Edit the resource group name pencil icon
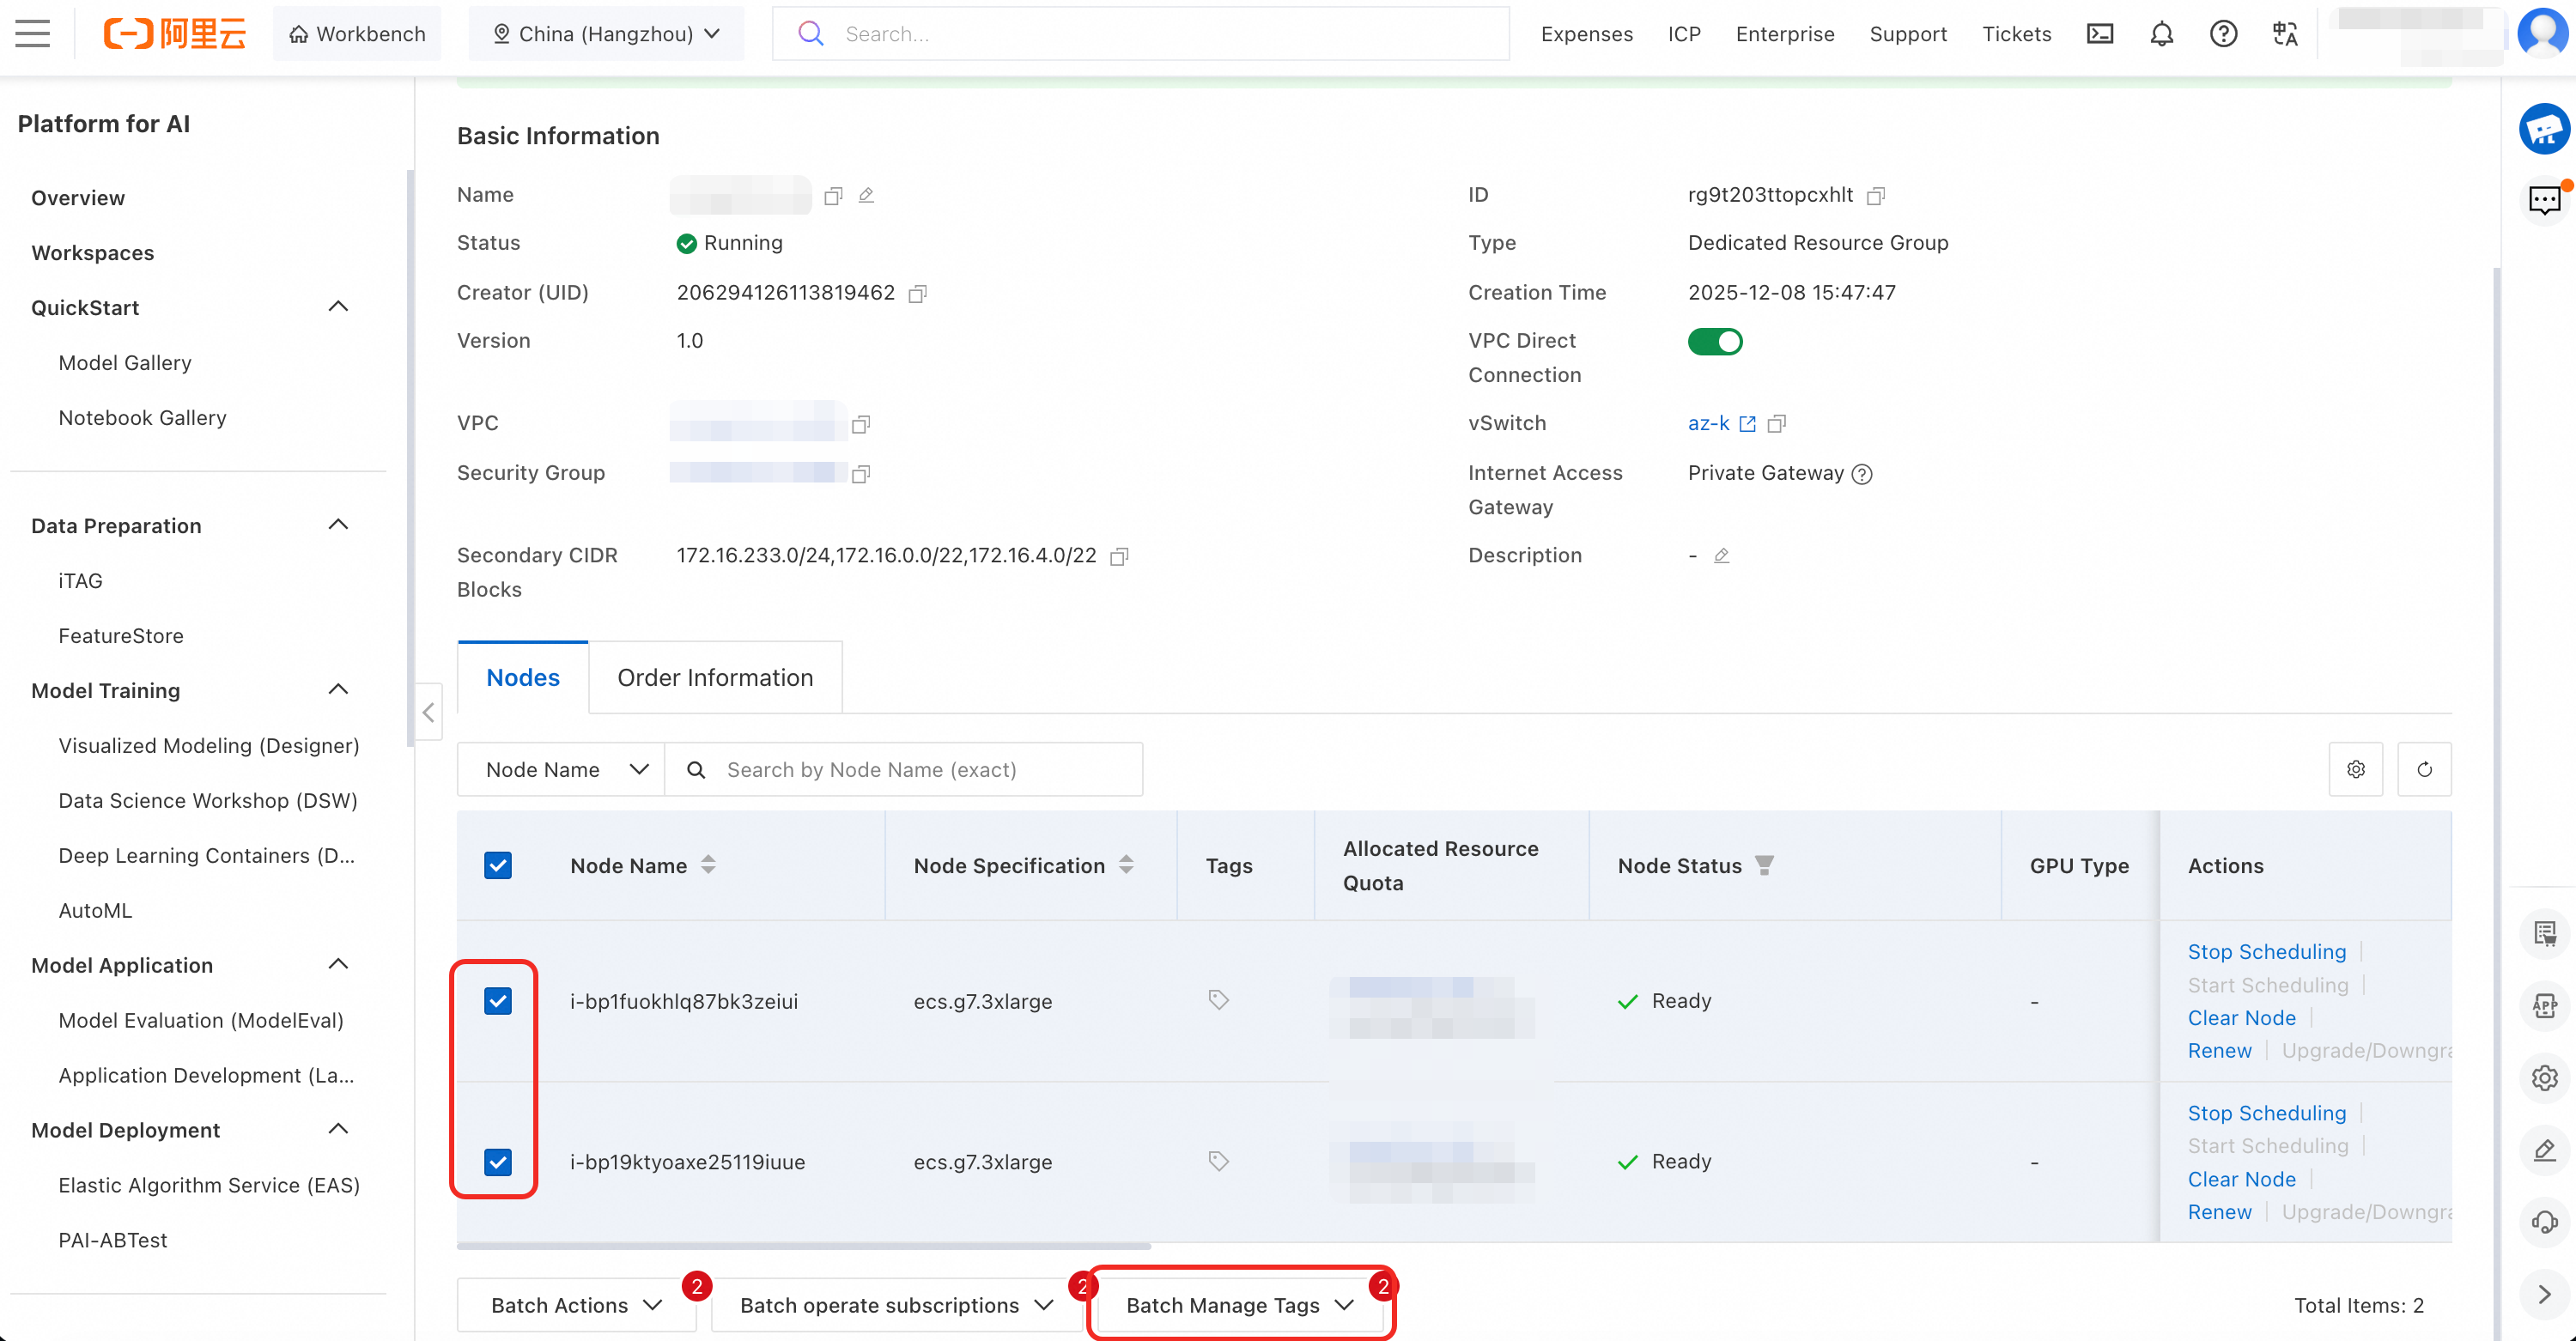Image resolution: width=2576 pixels, height=1341 pixels. [x=866, y=196]
